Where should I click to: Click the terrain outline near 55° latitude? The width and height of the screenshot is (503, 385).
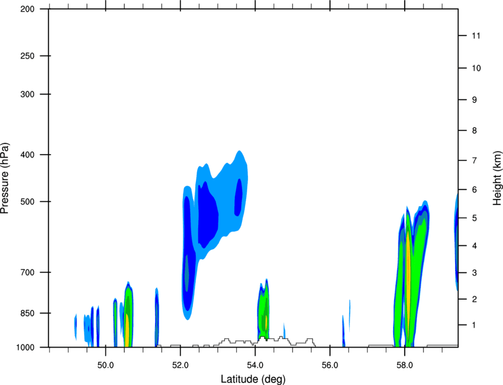point(263,342)
